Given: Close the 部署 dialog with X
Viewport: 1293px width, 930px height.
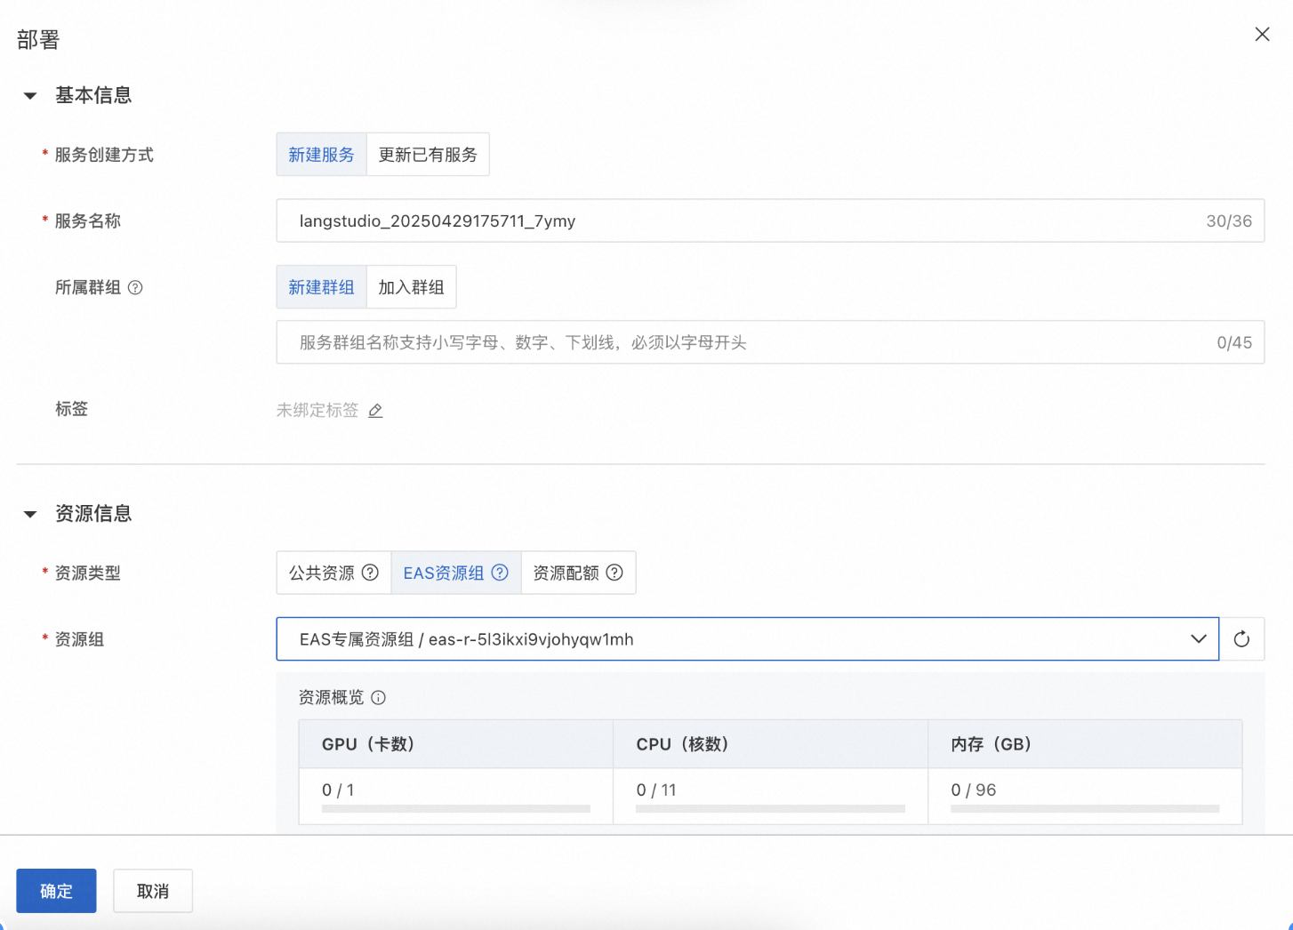Looking at the screenshot, I should click(1262, 34).
